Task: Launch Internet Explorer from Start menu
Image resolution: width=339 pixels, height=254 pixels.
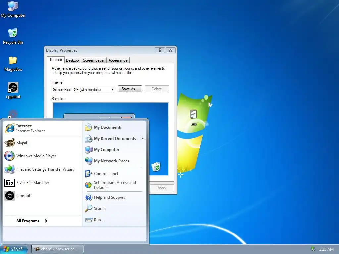Action: (42, 128)
